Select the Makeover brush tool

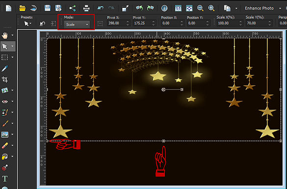[5, 113]
